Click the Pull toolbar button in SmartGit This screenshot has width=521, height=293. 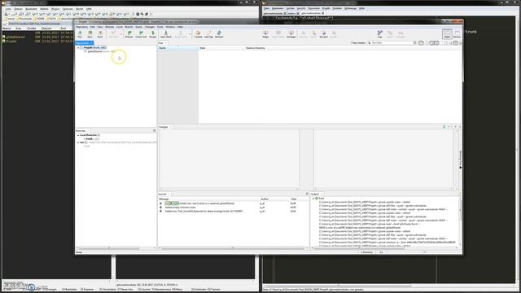click(x=80, y=34)
